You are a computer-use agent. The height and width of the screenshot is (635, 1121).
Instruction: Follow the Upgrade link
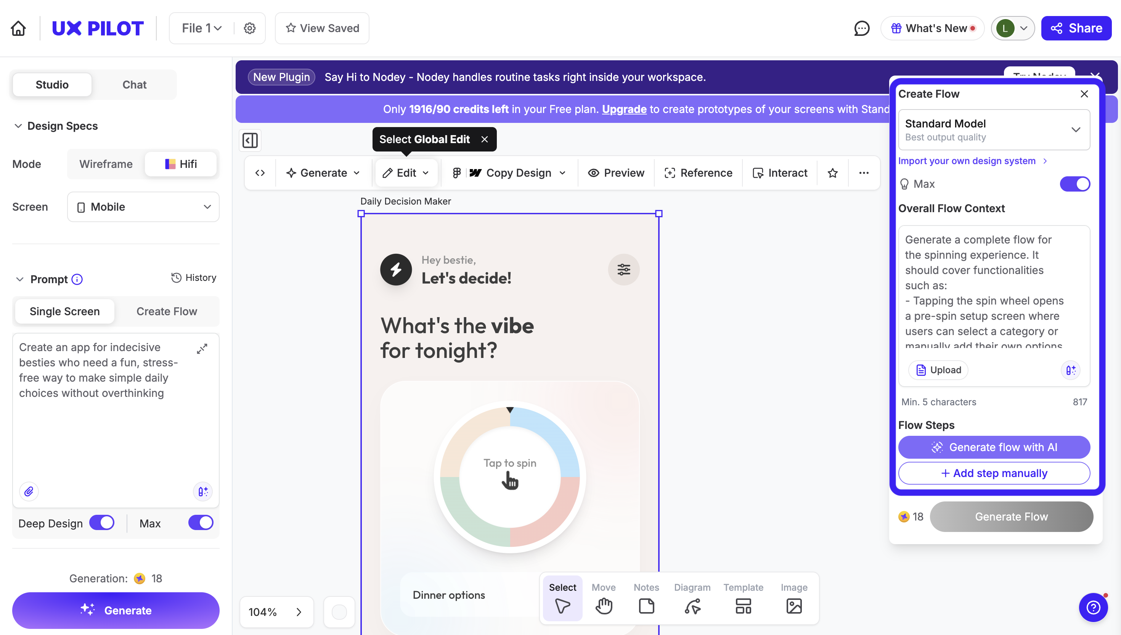(x=624, y=109)
